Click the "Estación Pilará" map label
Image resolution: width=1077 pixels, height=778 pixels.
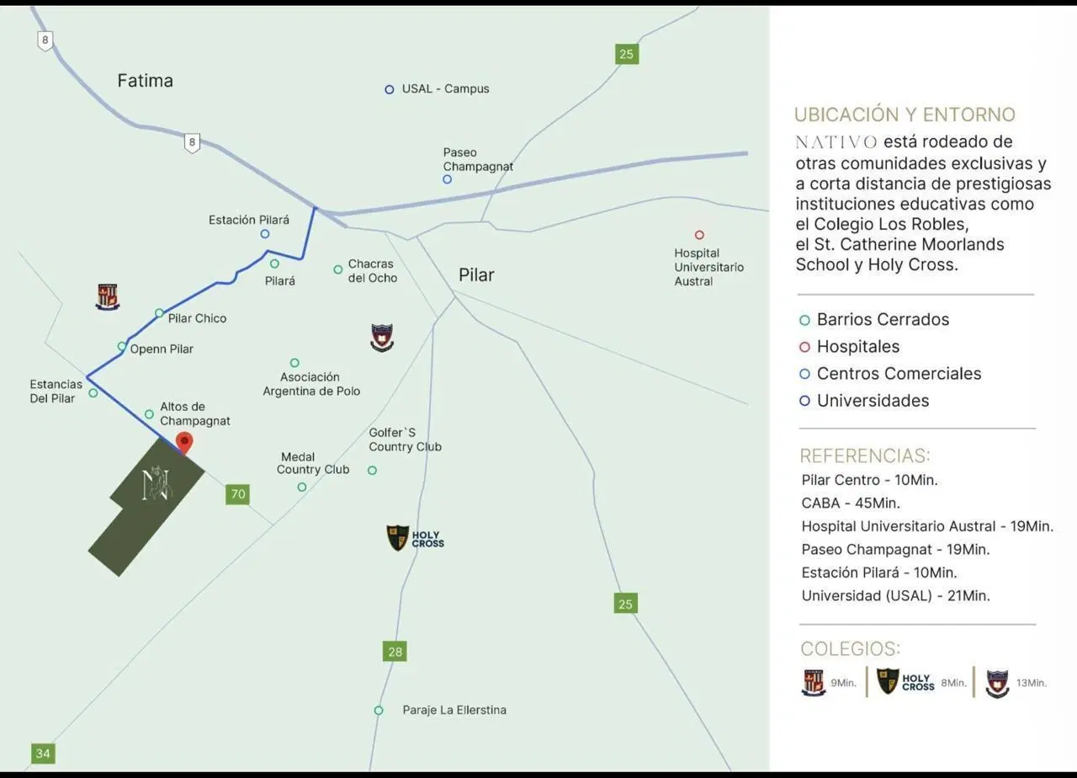tap(249, 220)
